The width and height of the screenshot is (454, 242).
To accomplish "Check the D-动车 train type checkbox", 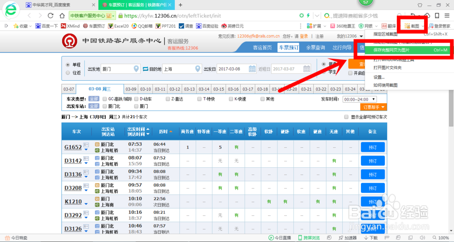I will pos(136,99).
